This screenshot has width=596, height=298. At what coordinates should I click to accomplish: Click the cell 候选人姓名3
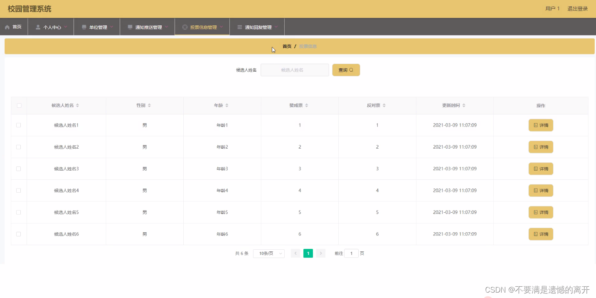tap(66, 169)
